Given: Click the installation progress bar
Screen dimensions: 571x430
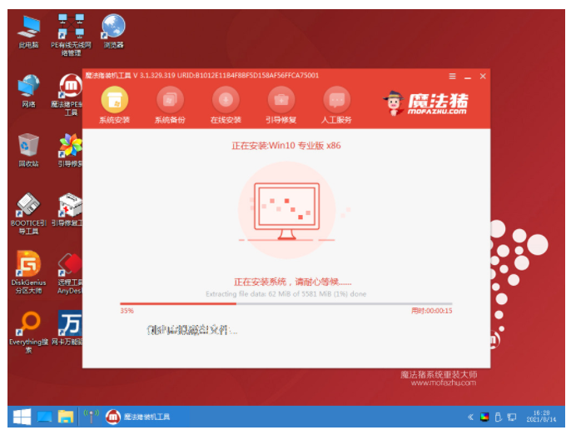Looking at the screenshot, I should [286, 303].
